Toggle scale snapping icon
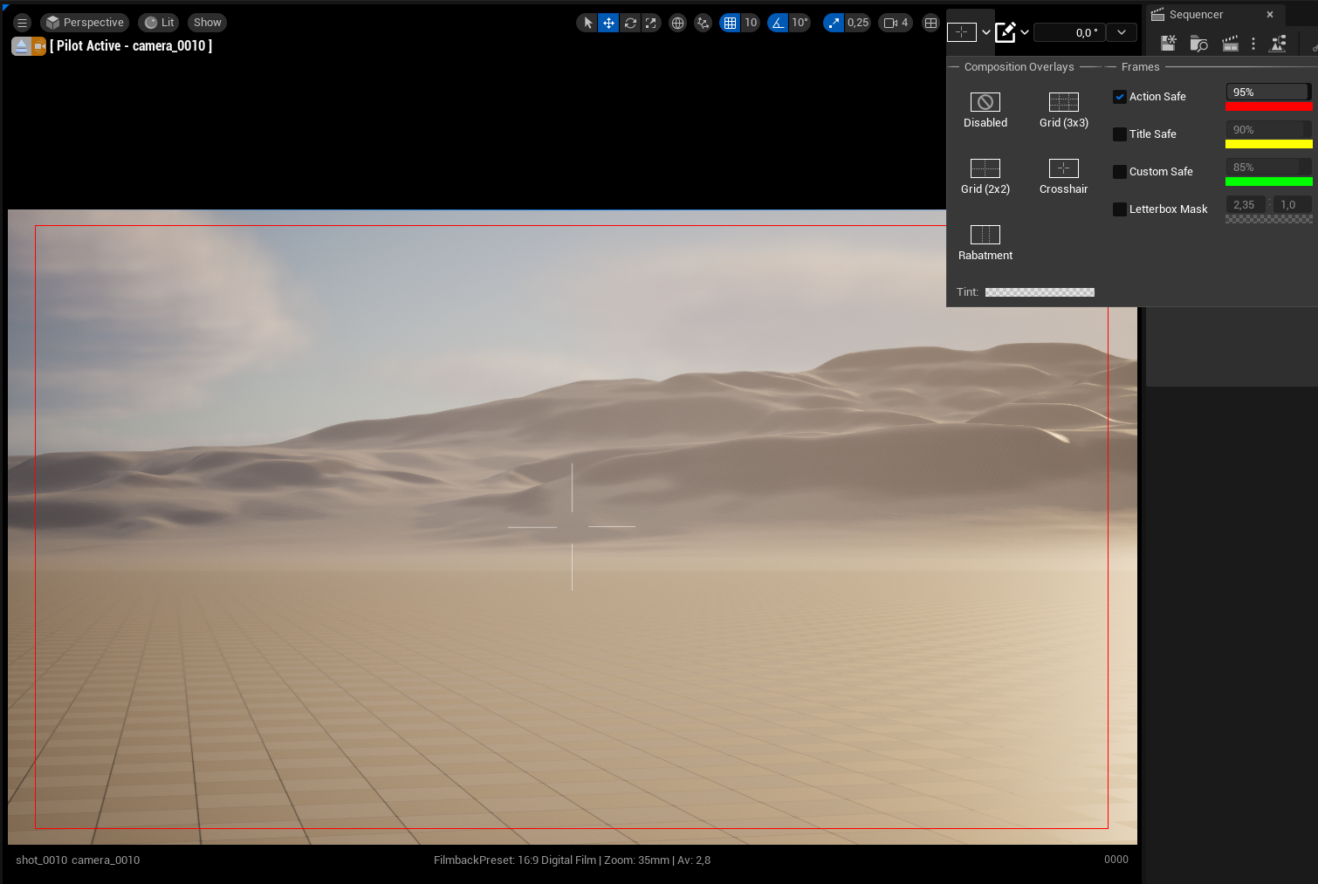1318x884 pixels. pyautogui.click(x=834, y=23)
